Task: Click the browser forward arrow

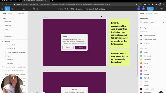Action: [6, 4]
